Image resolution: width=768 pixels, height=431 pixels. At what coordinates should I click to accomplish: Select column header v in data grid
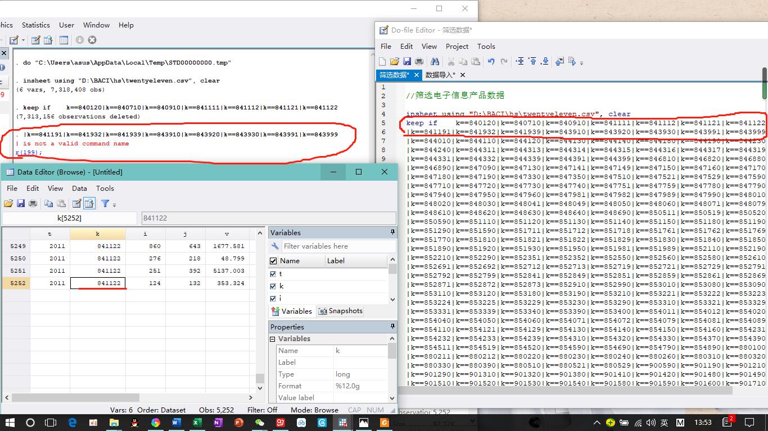[x=227, y=233]
